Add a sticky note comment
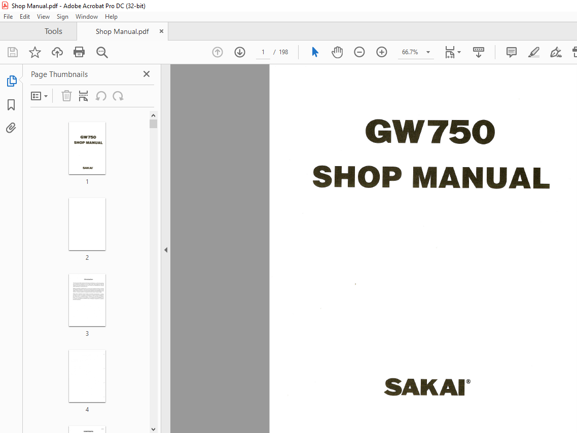The image size is (577, 433). pyautogui.click(x=512, y=52)
